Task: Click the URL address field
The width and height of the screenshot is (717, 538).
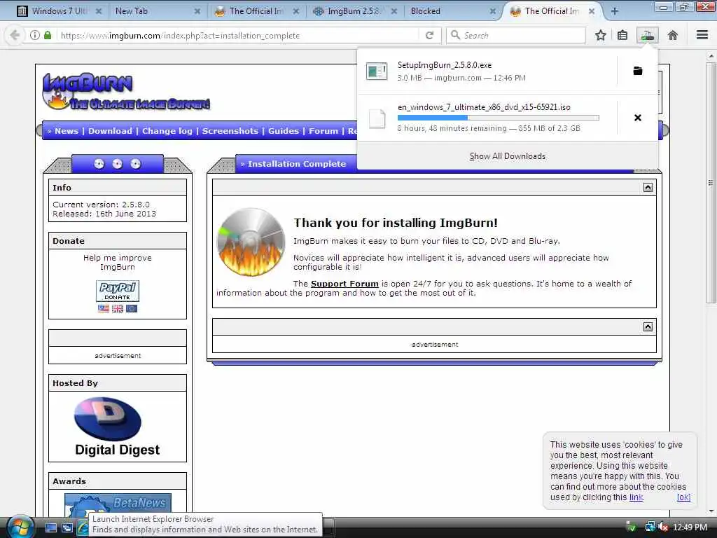Action: pyautogui.click(x=238, y=35)
